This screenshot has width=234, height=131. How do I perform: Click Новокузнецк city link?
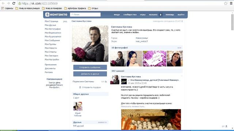[142, 38]
